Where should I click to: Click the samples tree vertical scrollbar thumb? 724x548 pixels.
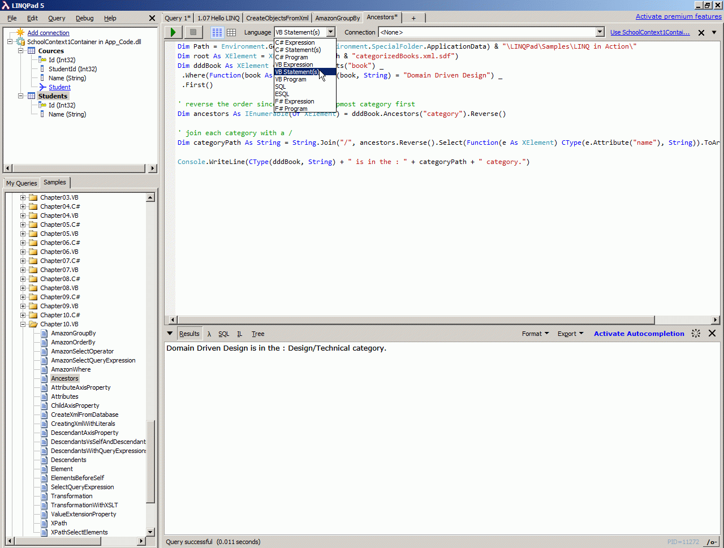point(150,462)
